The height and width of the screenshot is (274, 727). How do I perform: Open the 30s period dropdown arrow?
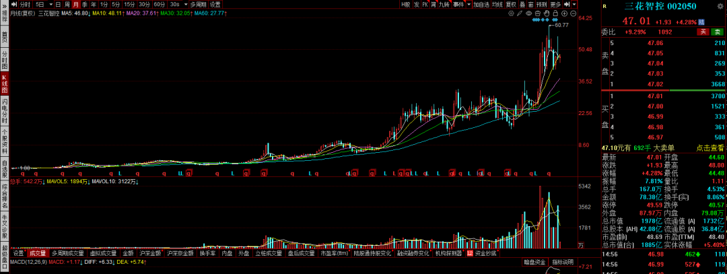[186, 4]
